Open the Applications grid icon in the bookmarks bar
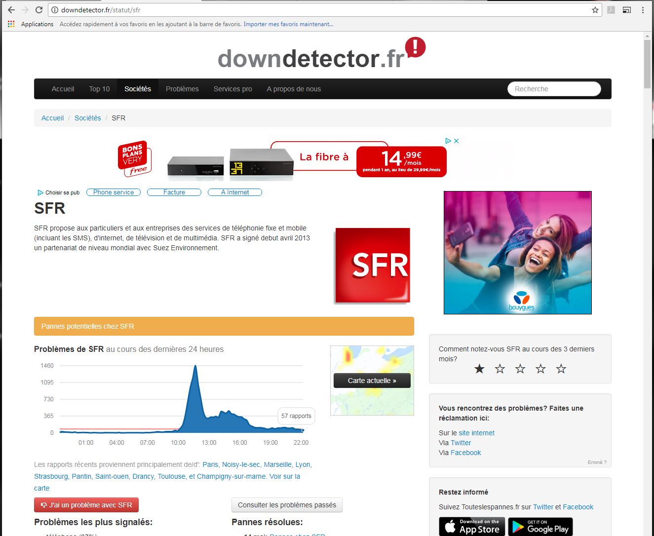 [x=11, y=24]
